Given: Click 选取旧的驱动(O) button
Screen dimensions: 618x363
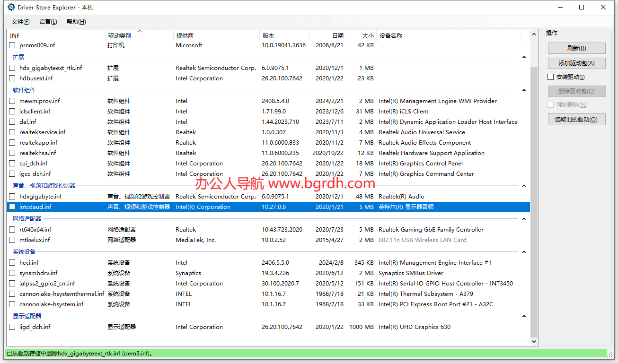Looking at the screenshot, I should [x=576, y=120].
